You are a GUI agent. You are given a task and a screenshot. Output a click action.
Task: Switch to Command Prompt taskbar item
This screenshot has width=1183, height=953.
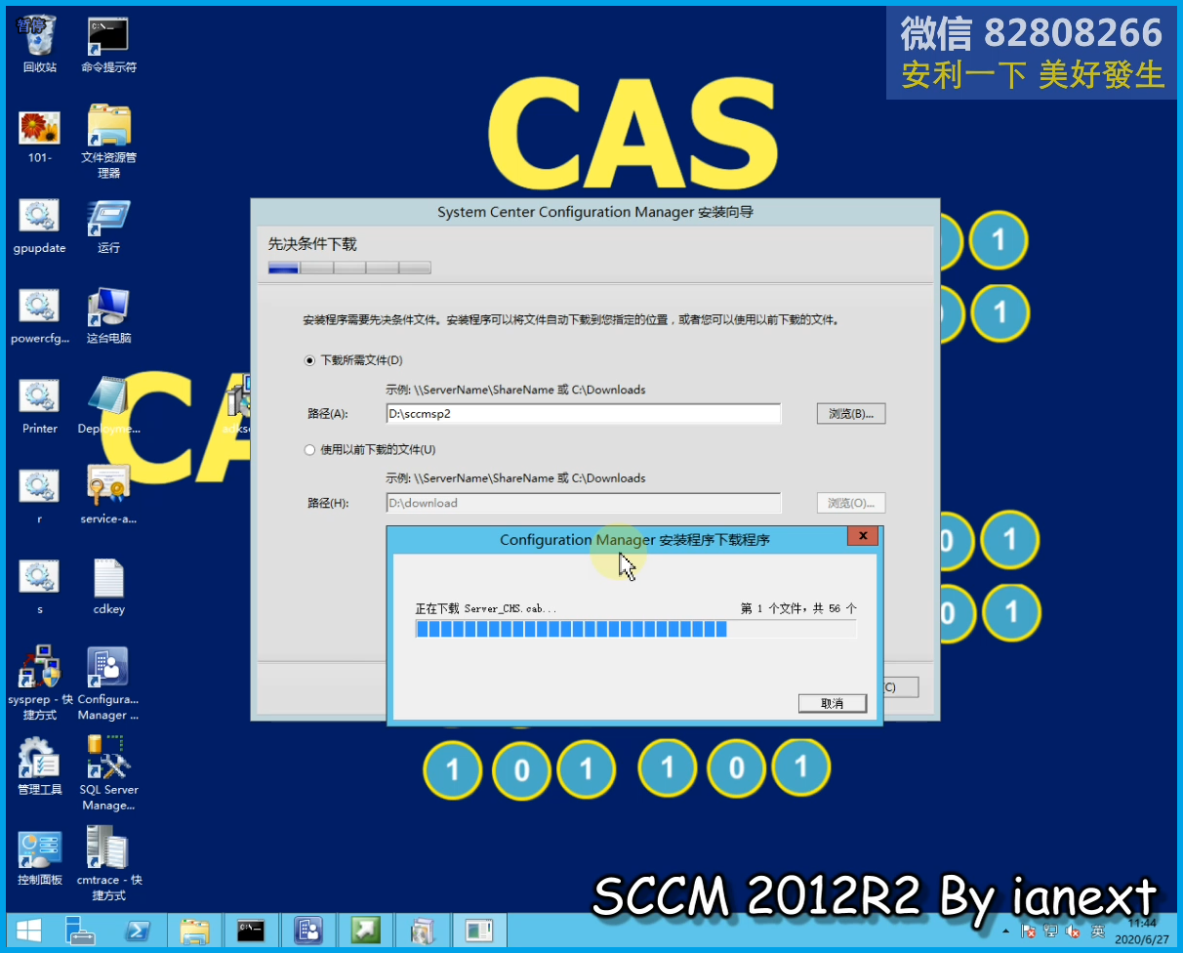point(252,930)
